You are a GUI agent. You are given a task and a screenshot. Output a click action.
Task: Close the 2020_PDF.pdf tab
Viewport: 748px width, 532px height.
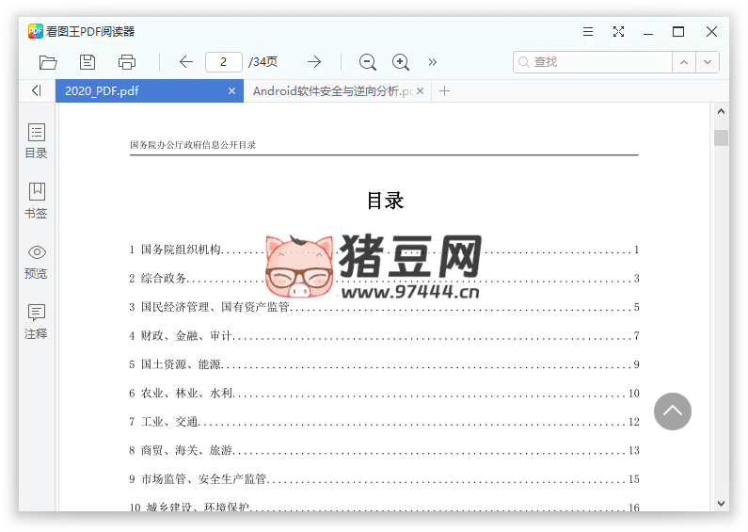pos(232,91)
